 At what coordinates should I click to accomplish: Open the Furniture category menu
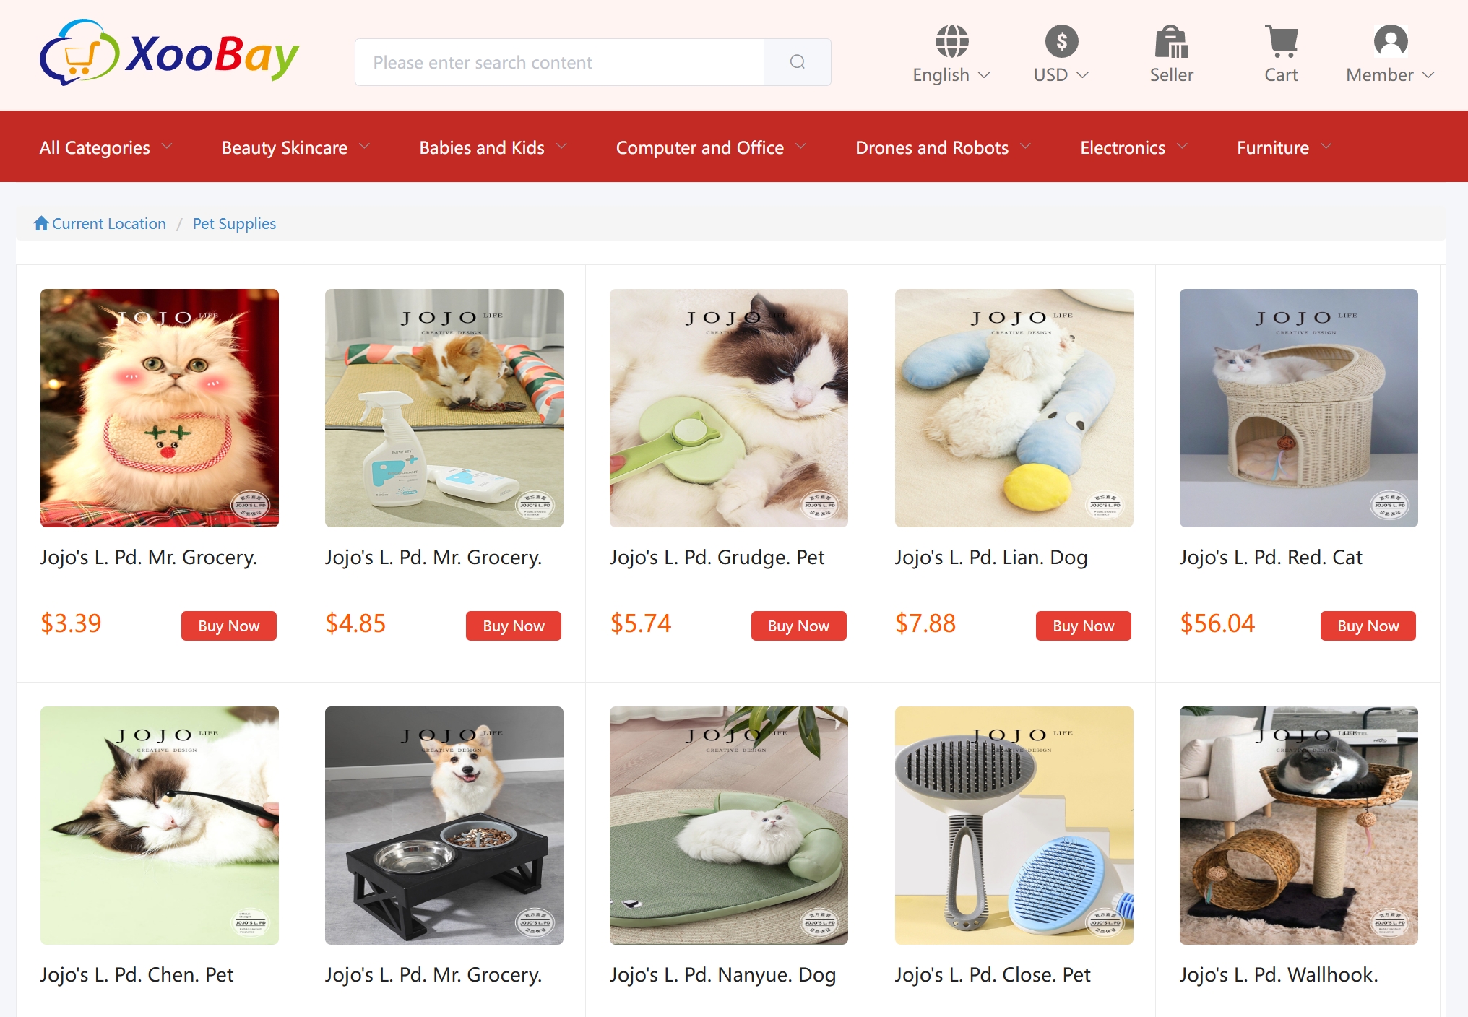tap(1284, 147)
